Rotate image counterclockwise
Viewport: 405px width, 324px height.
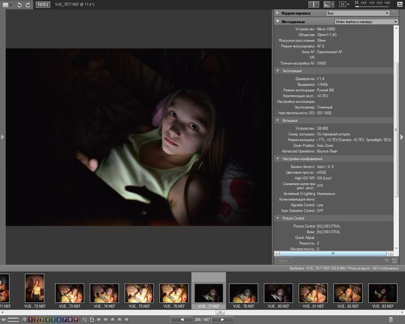(19, 5)
